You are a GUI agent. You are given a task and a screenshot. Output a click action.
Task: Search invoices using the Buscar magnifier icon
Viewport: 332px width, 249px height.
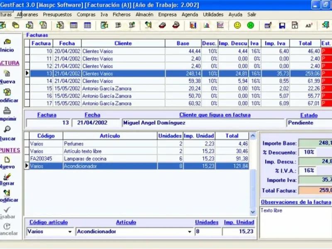click(7, 130)
